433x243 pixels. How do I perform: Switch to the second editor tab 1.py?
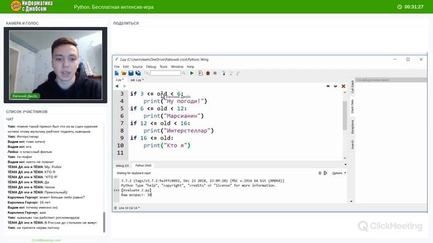pos(137,80)
